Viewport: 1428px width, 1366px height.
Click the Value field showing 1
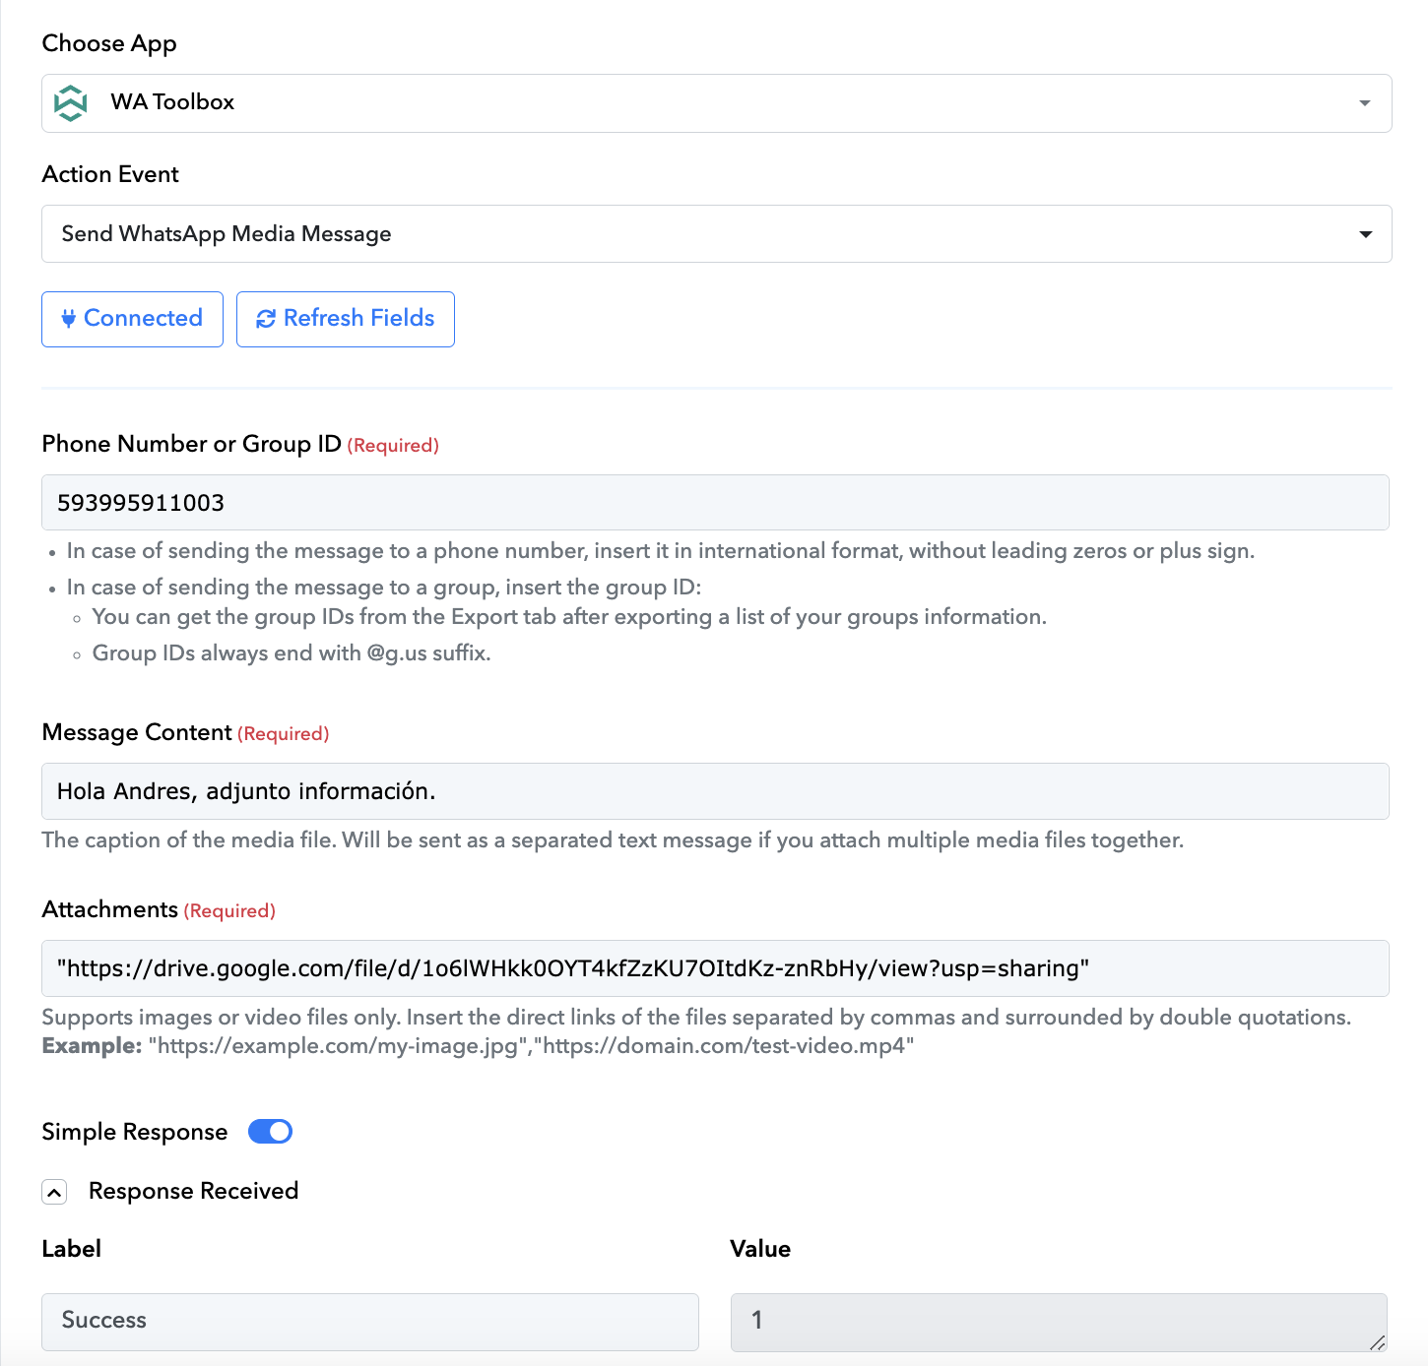point(1059,1322)
